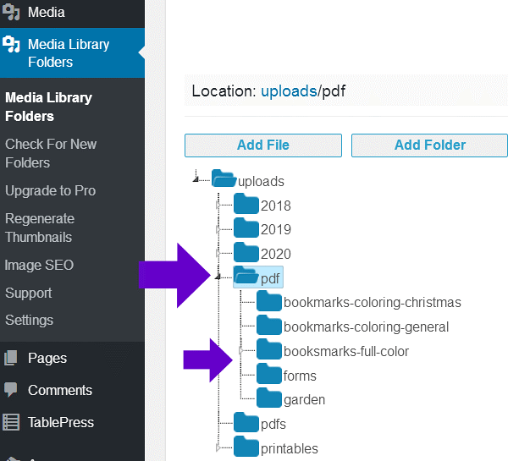This screenshot has width=508, height=461.
Task: Click the garden folder icon
Action: [268, 398]
